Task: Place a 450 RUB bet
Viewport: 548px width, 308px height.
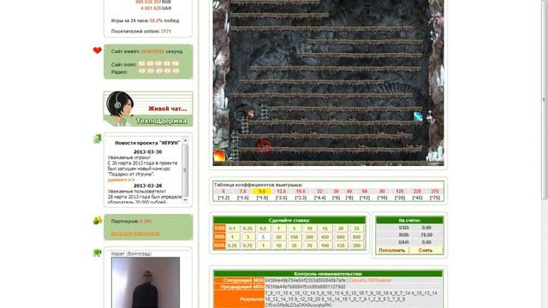Action: pos(325,237)
